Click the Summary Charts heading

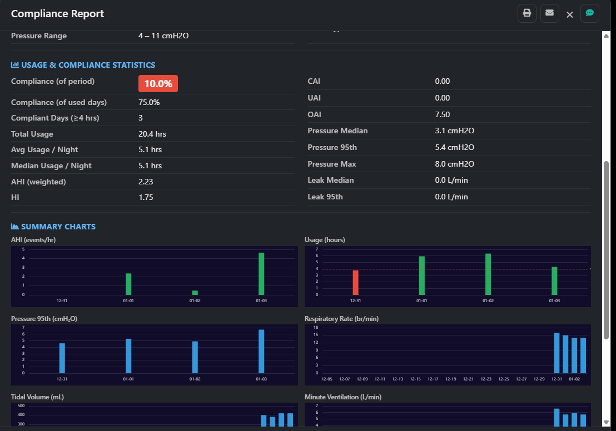tap(58, 227)
